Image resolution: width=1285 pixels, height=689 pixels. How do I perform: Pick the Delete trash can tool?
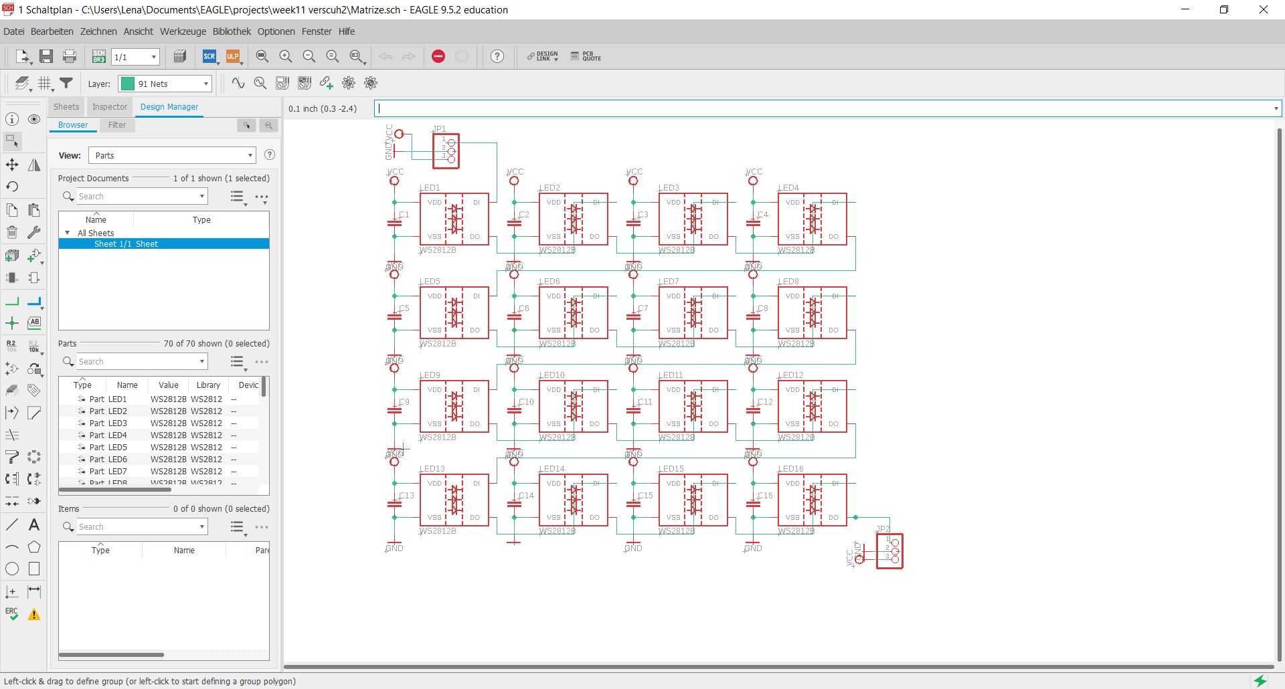coord(12,232)
